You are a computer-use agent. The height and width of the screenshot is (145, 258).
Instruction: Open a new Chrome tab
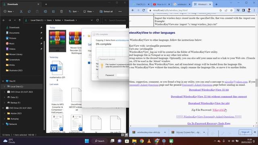pos(216,4)
